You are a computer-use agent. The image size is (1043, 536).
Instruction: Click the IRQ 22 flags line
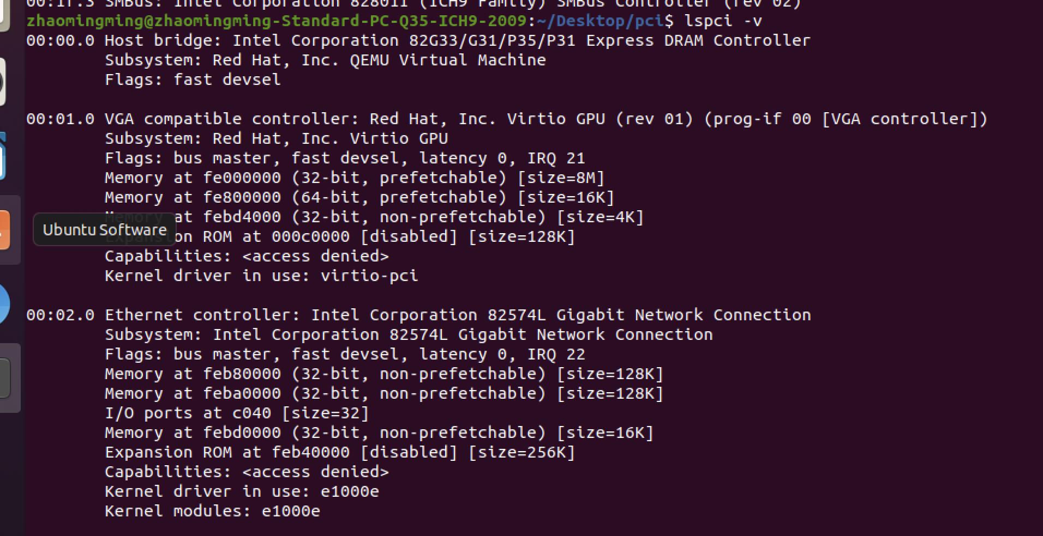(x=345, y=354)
